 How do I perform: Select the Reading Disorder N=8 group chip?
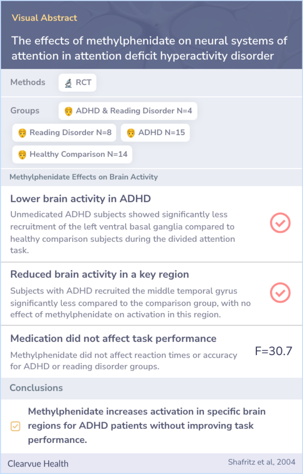coord(64,133)
